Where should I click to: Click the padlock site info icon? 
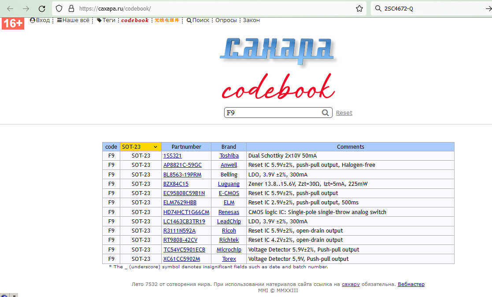pos(71,8)
